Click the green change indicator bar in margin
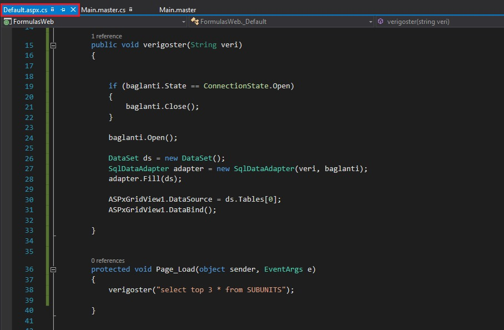Screen dimensions: 504x330 (x=49, y=139)
